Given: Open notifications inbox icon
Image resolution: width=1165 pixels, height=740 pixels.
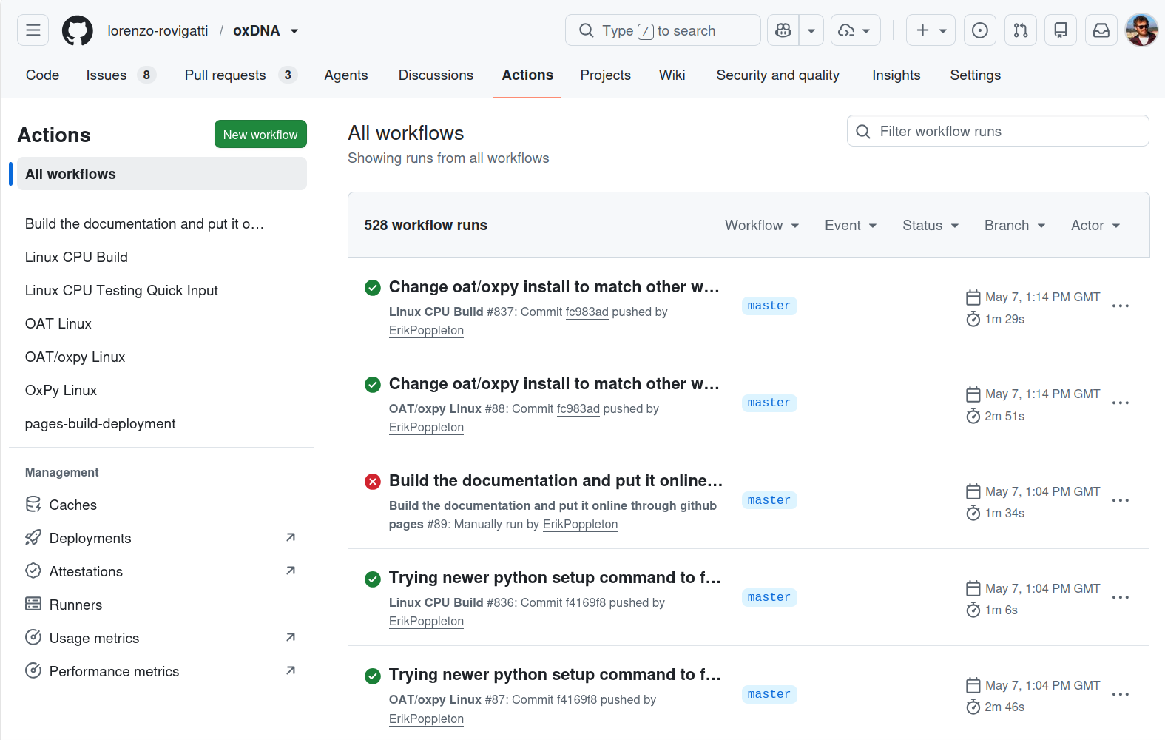Looking at the screenshot, I should click(1101, 30).
